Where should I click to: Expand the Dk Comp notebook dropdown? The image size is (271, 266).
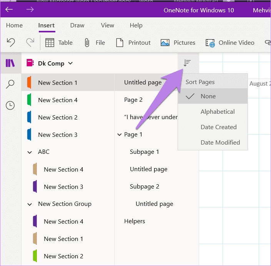pos(70,63)
